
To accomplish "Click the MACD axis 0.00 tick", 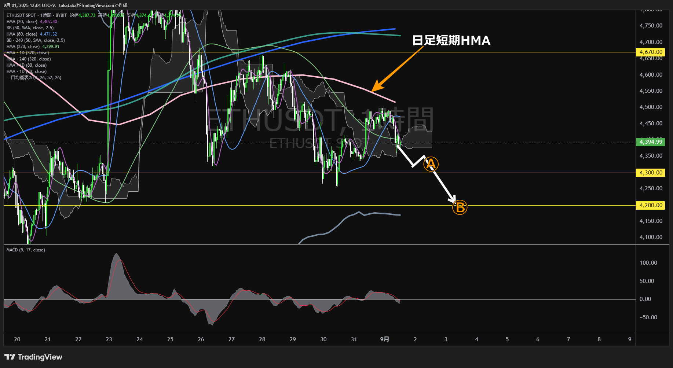I will 645,299.
